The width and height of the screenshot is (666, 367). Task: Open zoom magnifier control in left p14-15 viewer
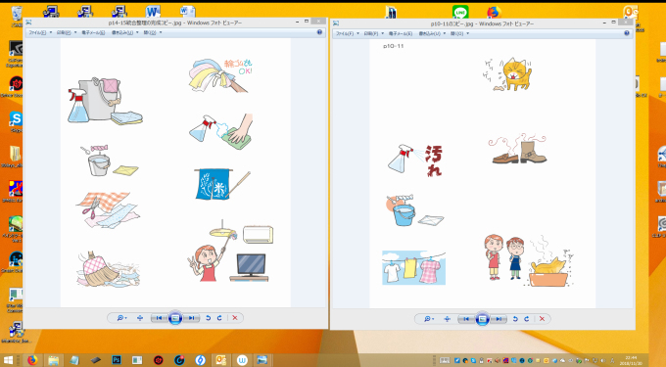[121, 318]
